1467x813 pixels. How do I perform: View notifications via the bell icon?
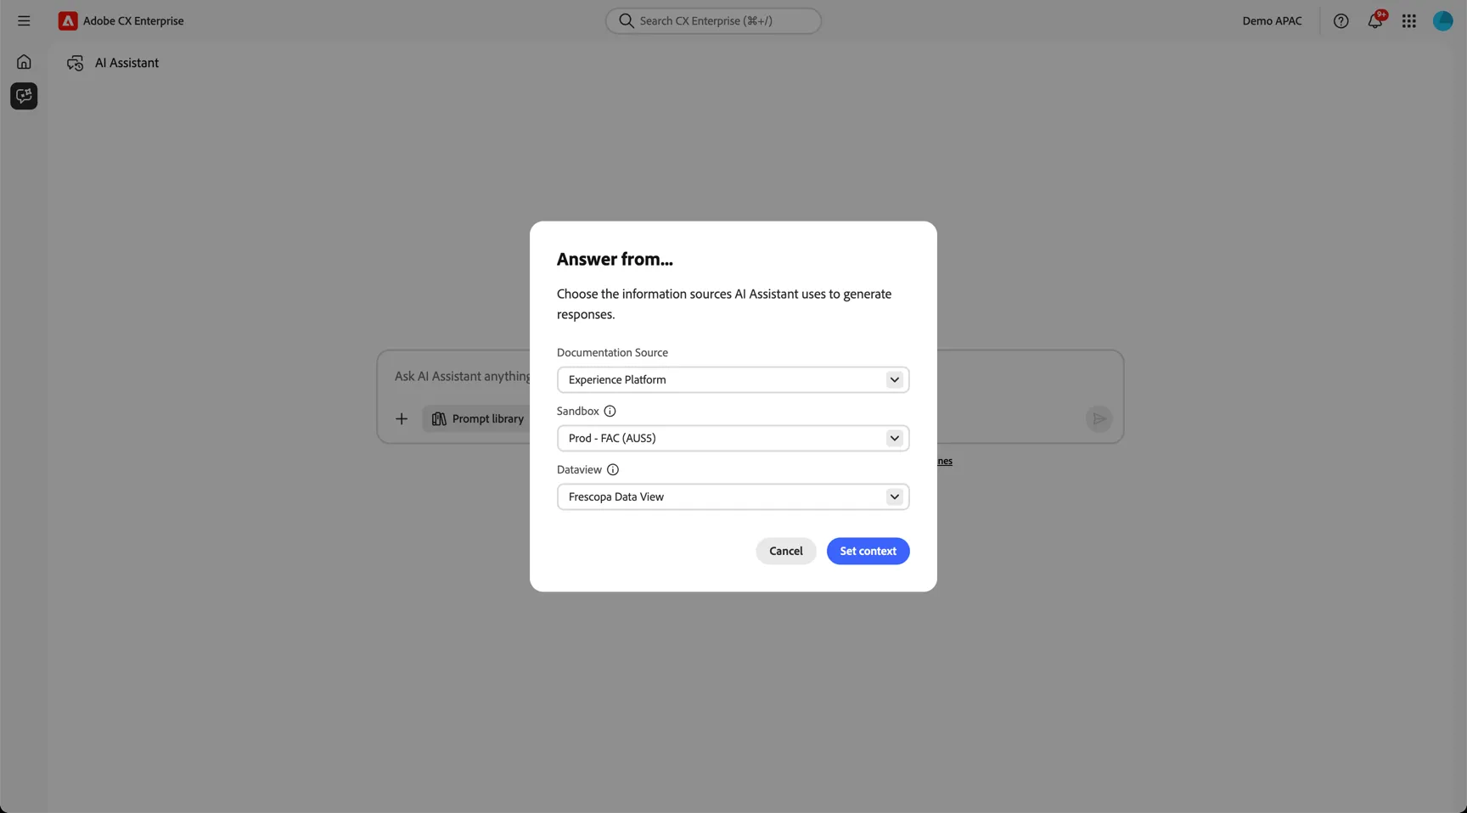1374,21
